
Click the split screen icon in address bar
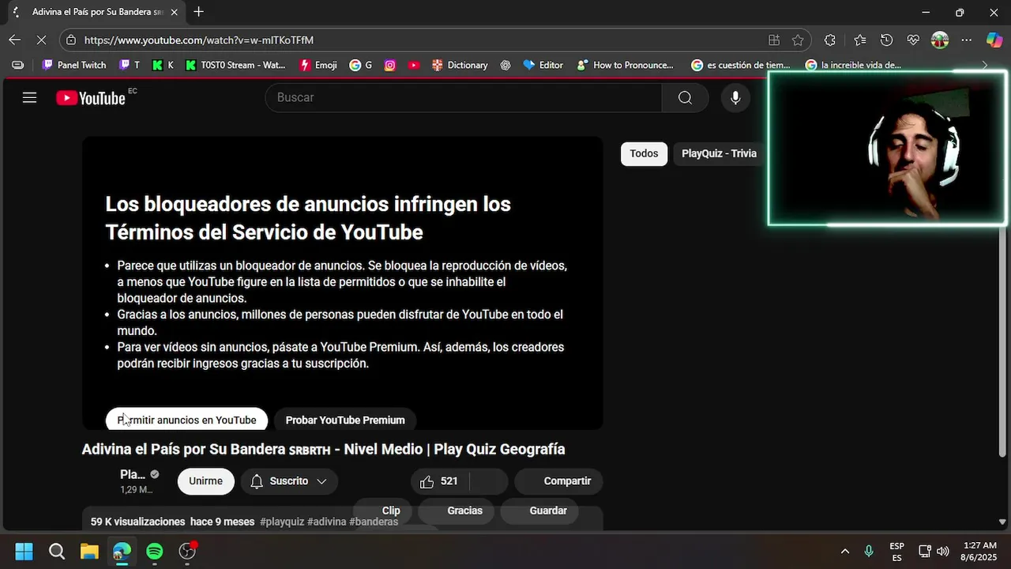[774, 40]
